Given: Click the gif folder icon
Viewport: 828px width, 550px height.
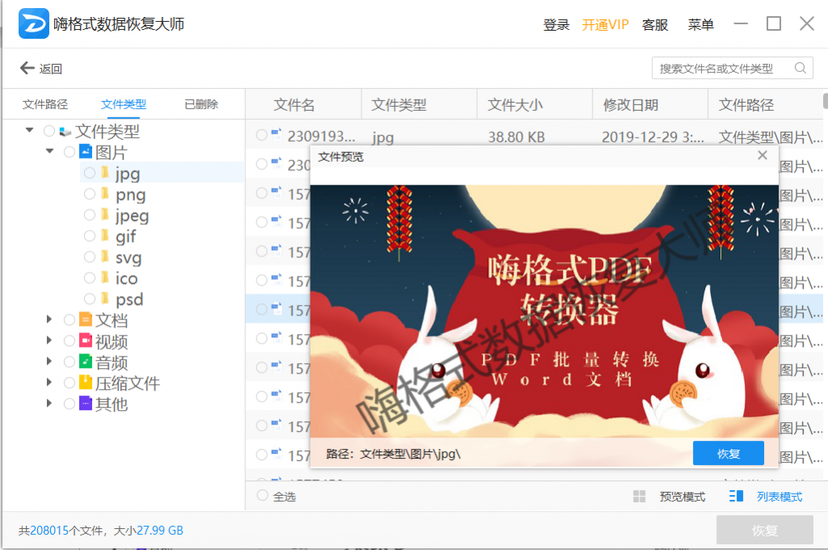Looking at the screenshot, I should point(105,235).
